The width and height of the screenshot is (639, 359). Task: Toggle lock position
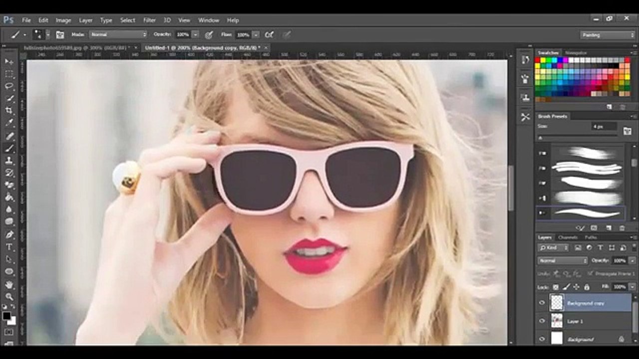coord(576,287)
